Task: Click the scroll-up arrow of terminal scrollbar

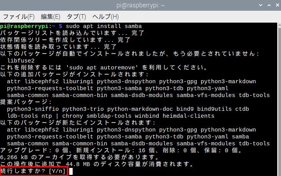Action: click(279, 25)
